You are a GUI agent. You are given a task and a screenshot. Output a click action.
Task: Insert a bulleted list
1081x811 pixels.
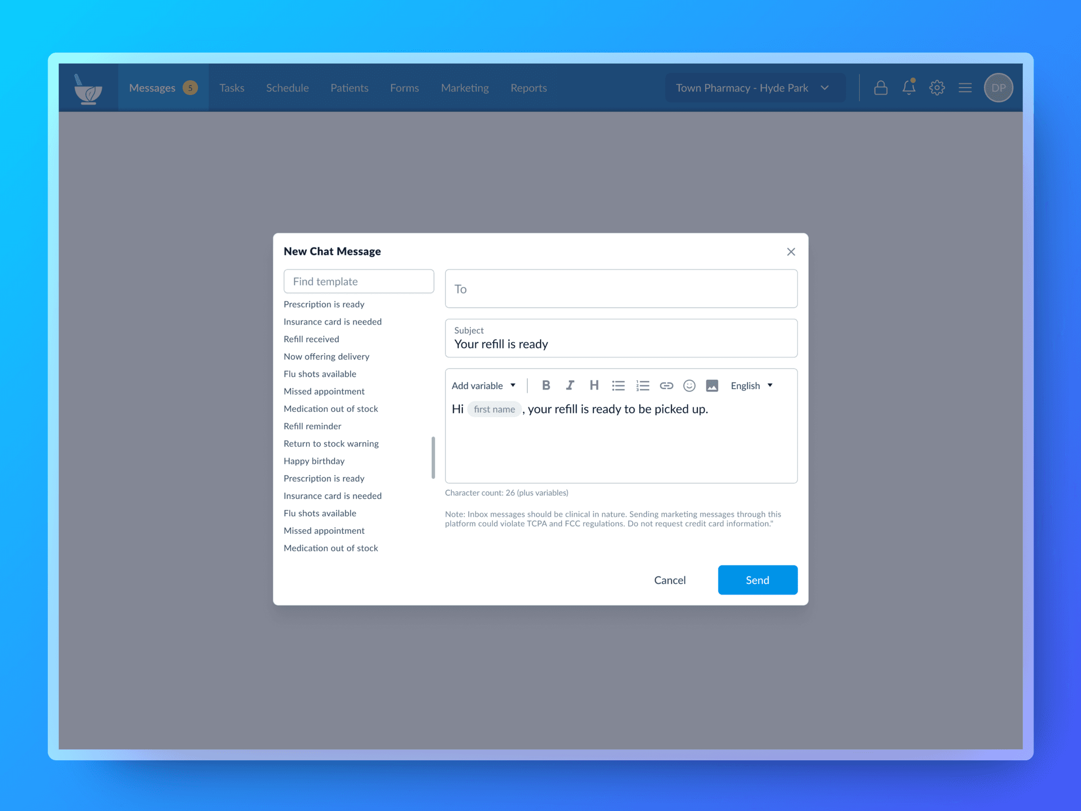coord(618,386)
